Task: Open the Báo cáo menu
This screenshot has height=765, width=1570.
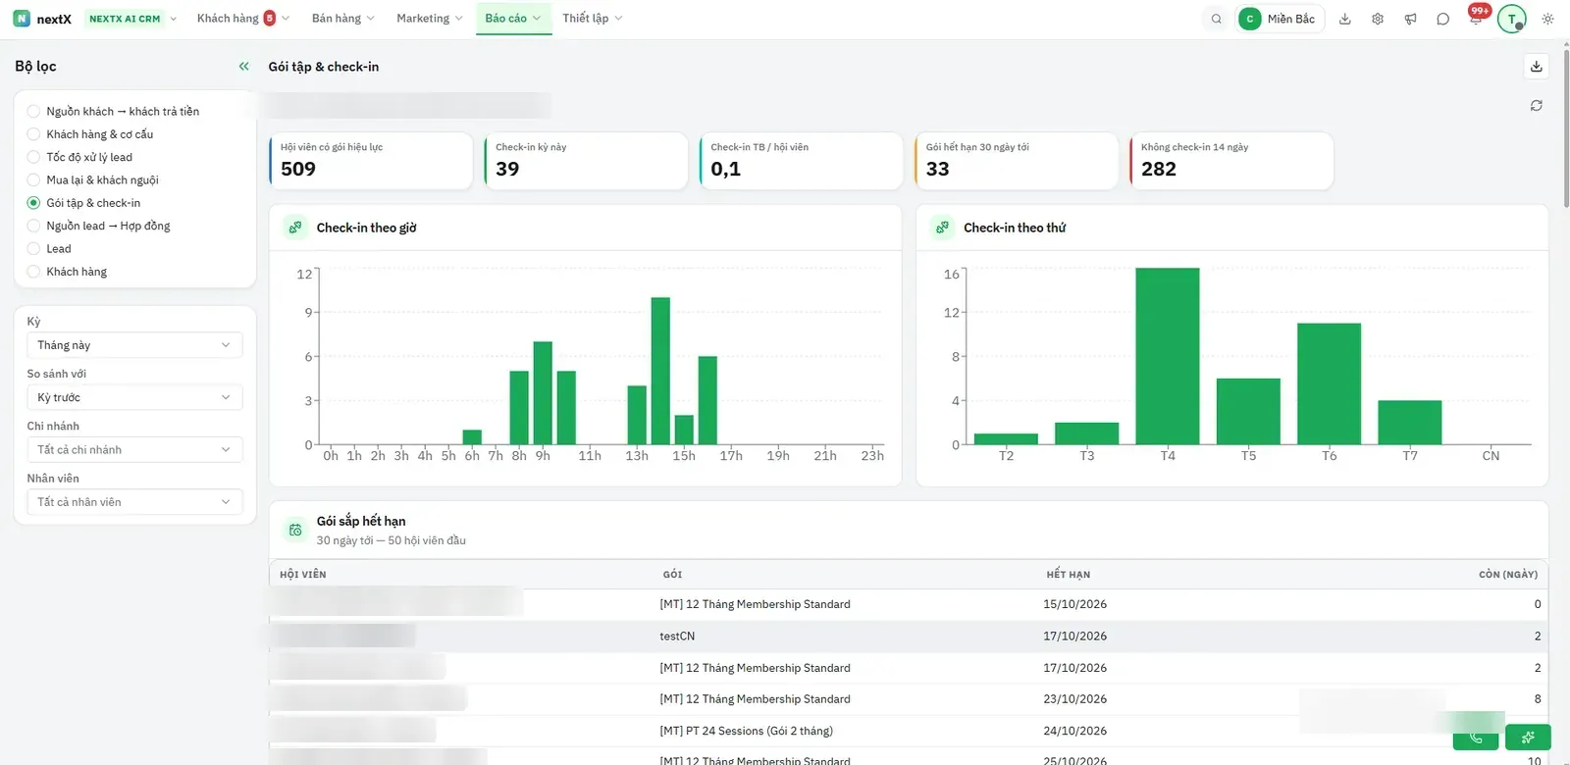Action: (513, 19)
